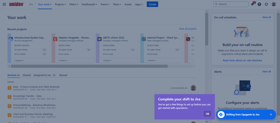
Task: Open the user profile avatar
Action: [x=274, y=4]
